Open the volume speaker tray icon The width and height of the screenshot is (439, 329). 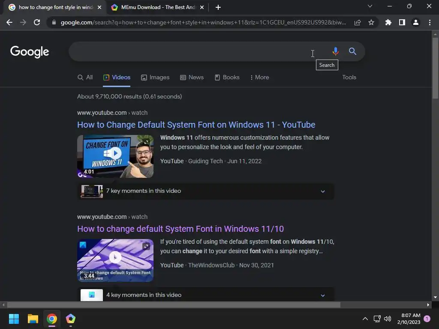tap(388, 319)
